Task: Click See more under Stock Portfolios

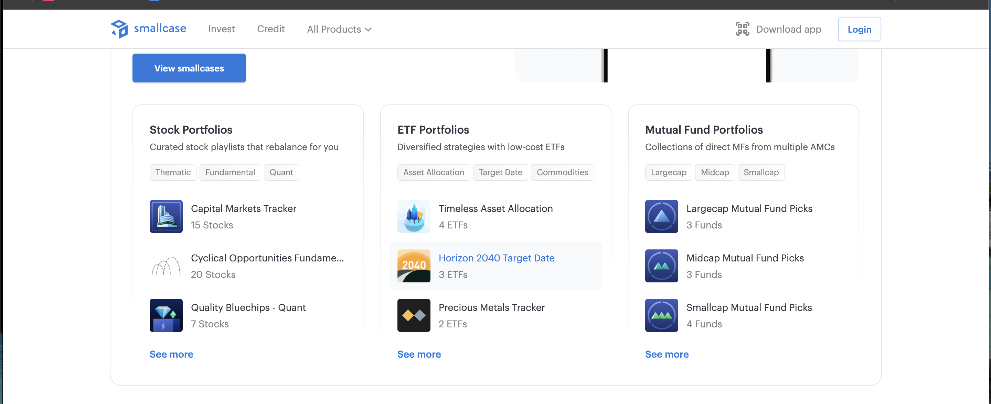Action: coord(171,354)
